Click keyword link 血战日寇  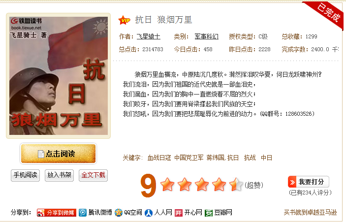[x=159, y=158]
